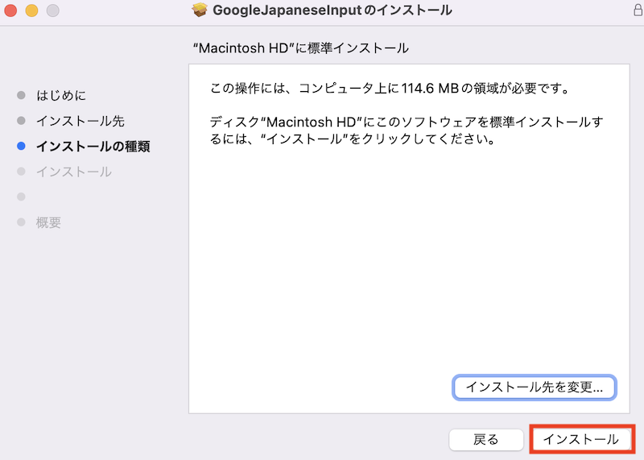The image size is (644, 460).
Task: Click the grey bullet beside インストール先
Action: [x=22, y=121]
